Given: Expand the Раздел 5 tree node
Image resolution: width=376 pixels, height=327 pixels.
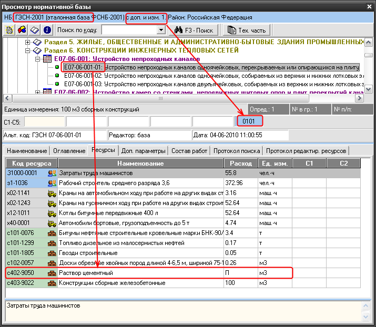Looking at the screenshot, I should 26,42.
